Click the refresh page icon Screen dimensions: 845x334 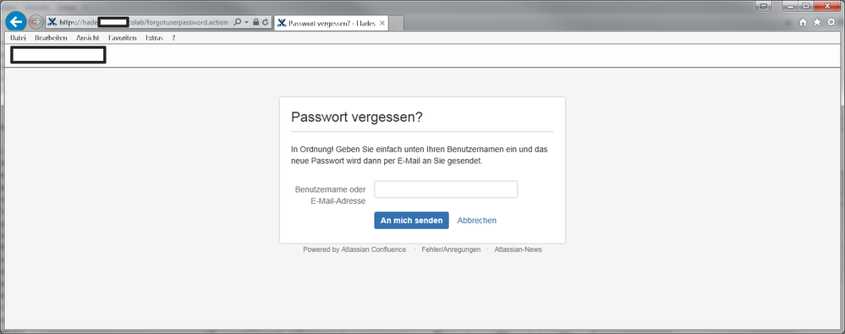click(x=265, y=23)
